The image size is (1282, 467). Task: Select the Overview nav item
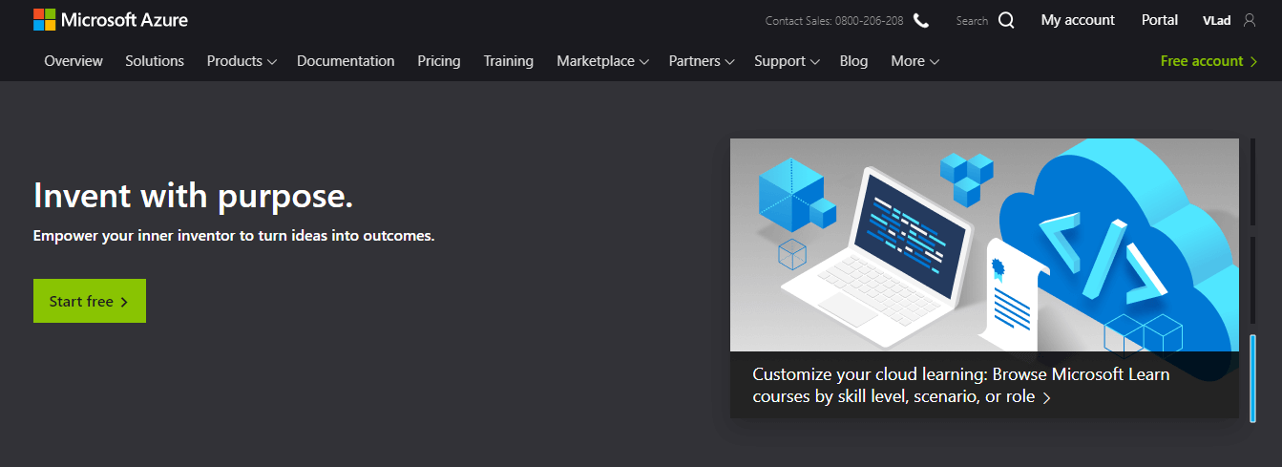point(74,61)
